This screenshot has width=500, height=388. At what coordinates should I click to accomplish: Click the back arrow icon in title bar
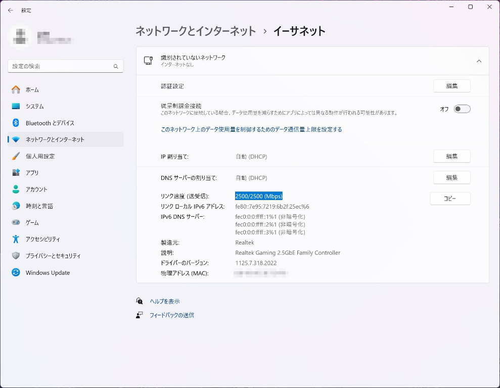11,10
